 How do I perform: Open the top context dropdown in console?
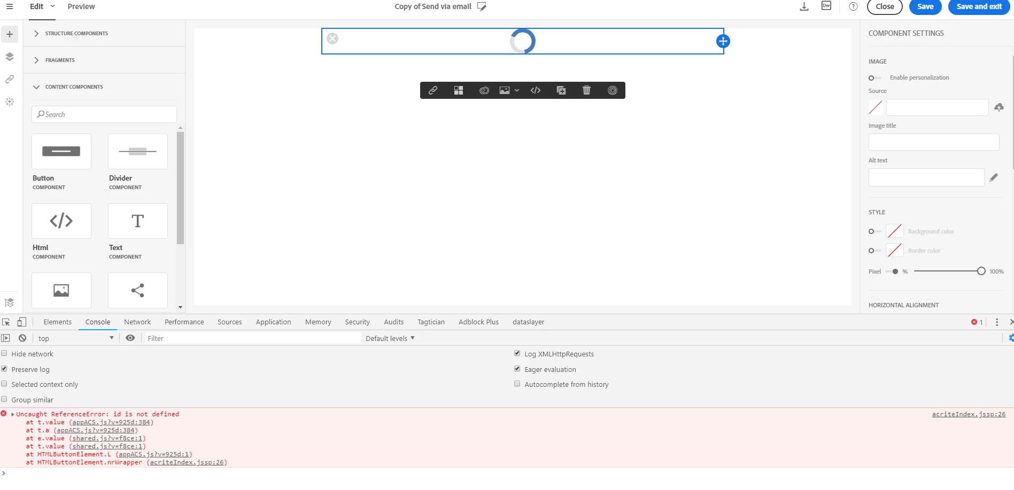coord(76,338)
